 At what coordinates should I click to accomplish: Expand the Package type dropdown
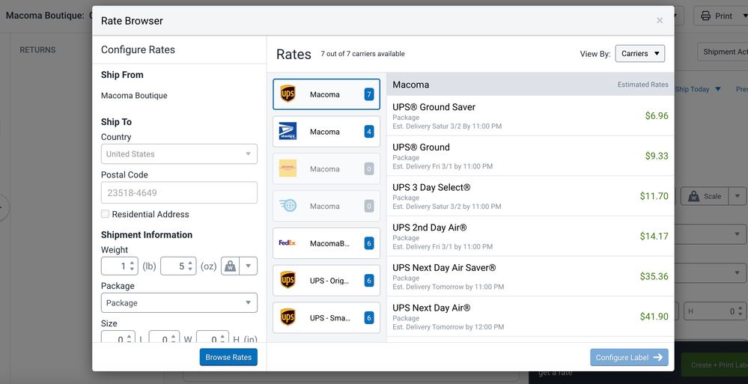pyautogui.click(x=179, y=303)
